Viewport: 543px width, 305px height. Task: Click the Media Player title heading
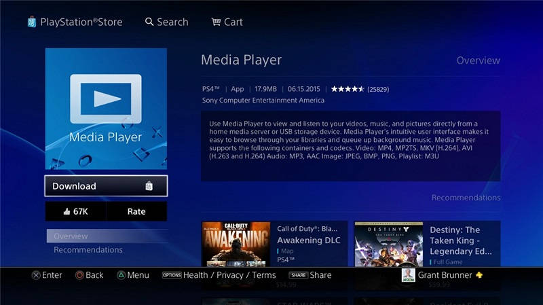pos(242,60)
